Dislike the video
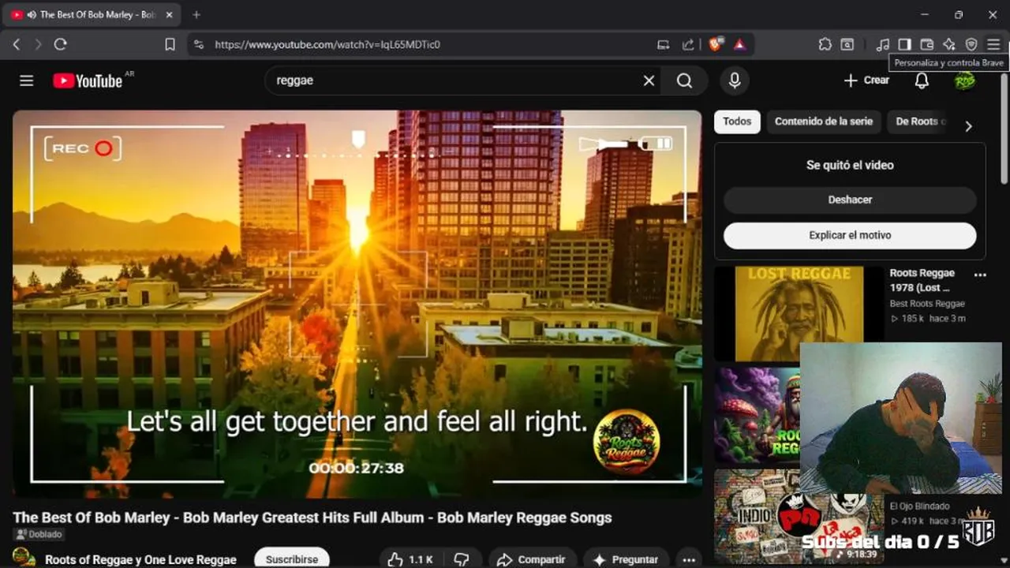1010x568 pixels. pyautogui.click(x=462, y=559)
